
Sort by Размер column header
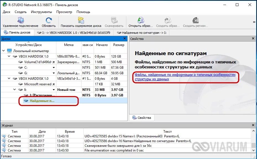click(119, 45)
